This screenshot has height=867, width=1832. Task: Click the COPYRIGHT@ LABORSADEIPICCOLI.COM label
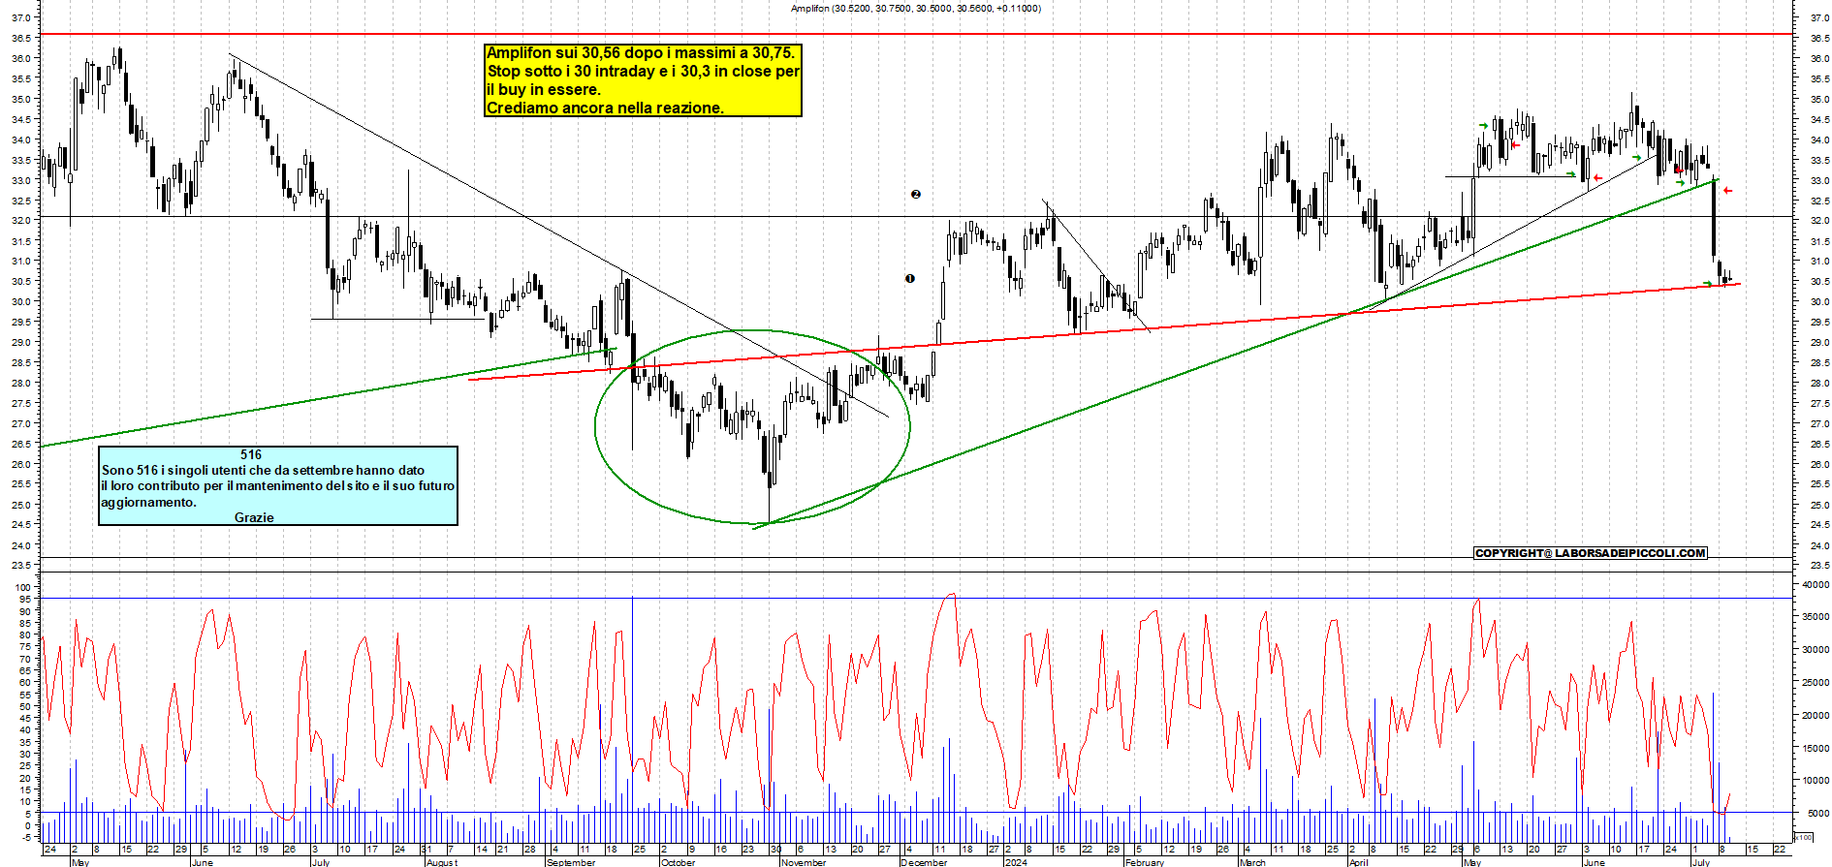click(1590, 553)
